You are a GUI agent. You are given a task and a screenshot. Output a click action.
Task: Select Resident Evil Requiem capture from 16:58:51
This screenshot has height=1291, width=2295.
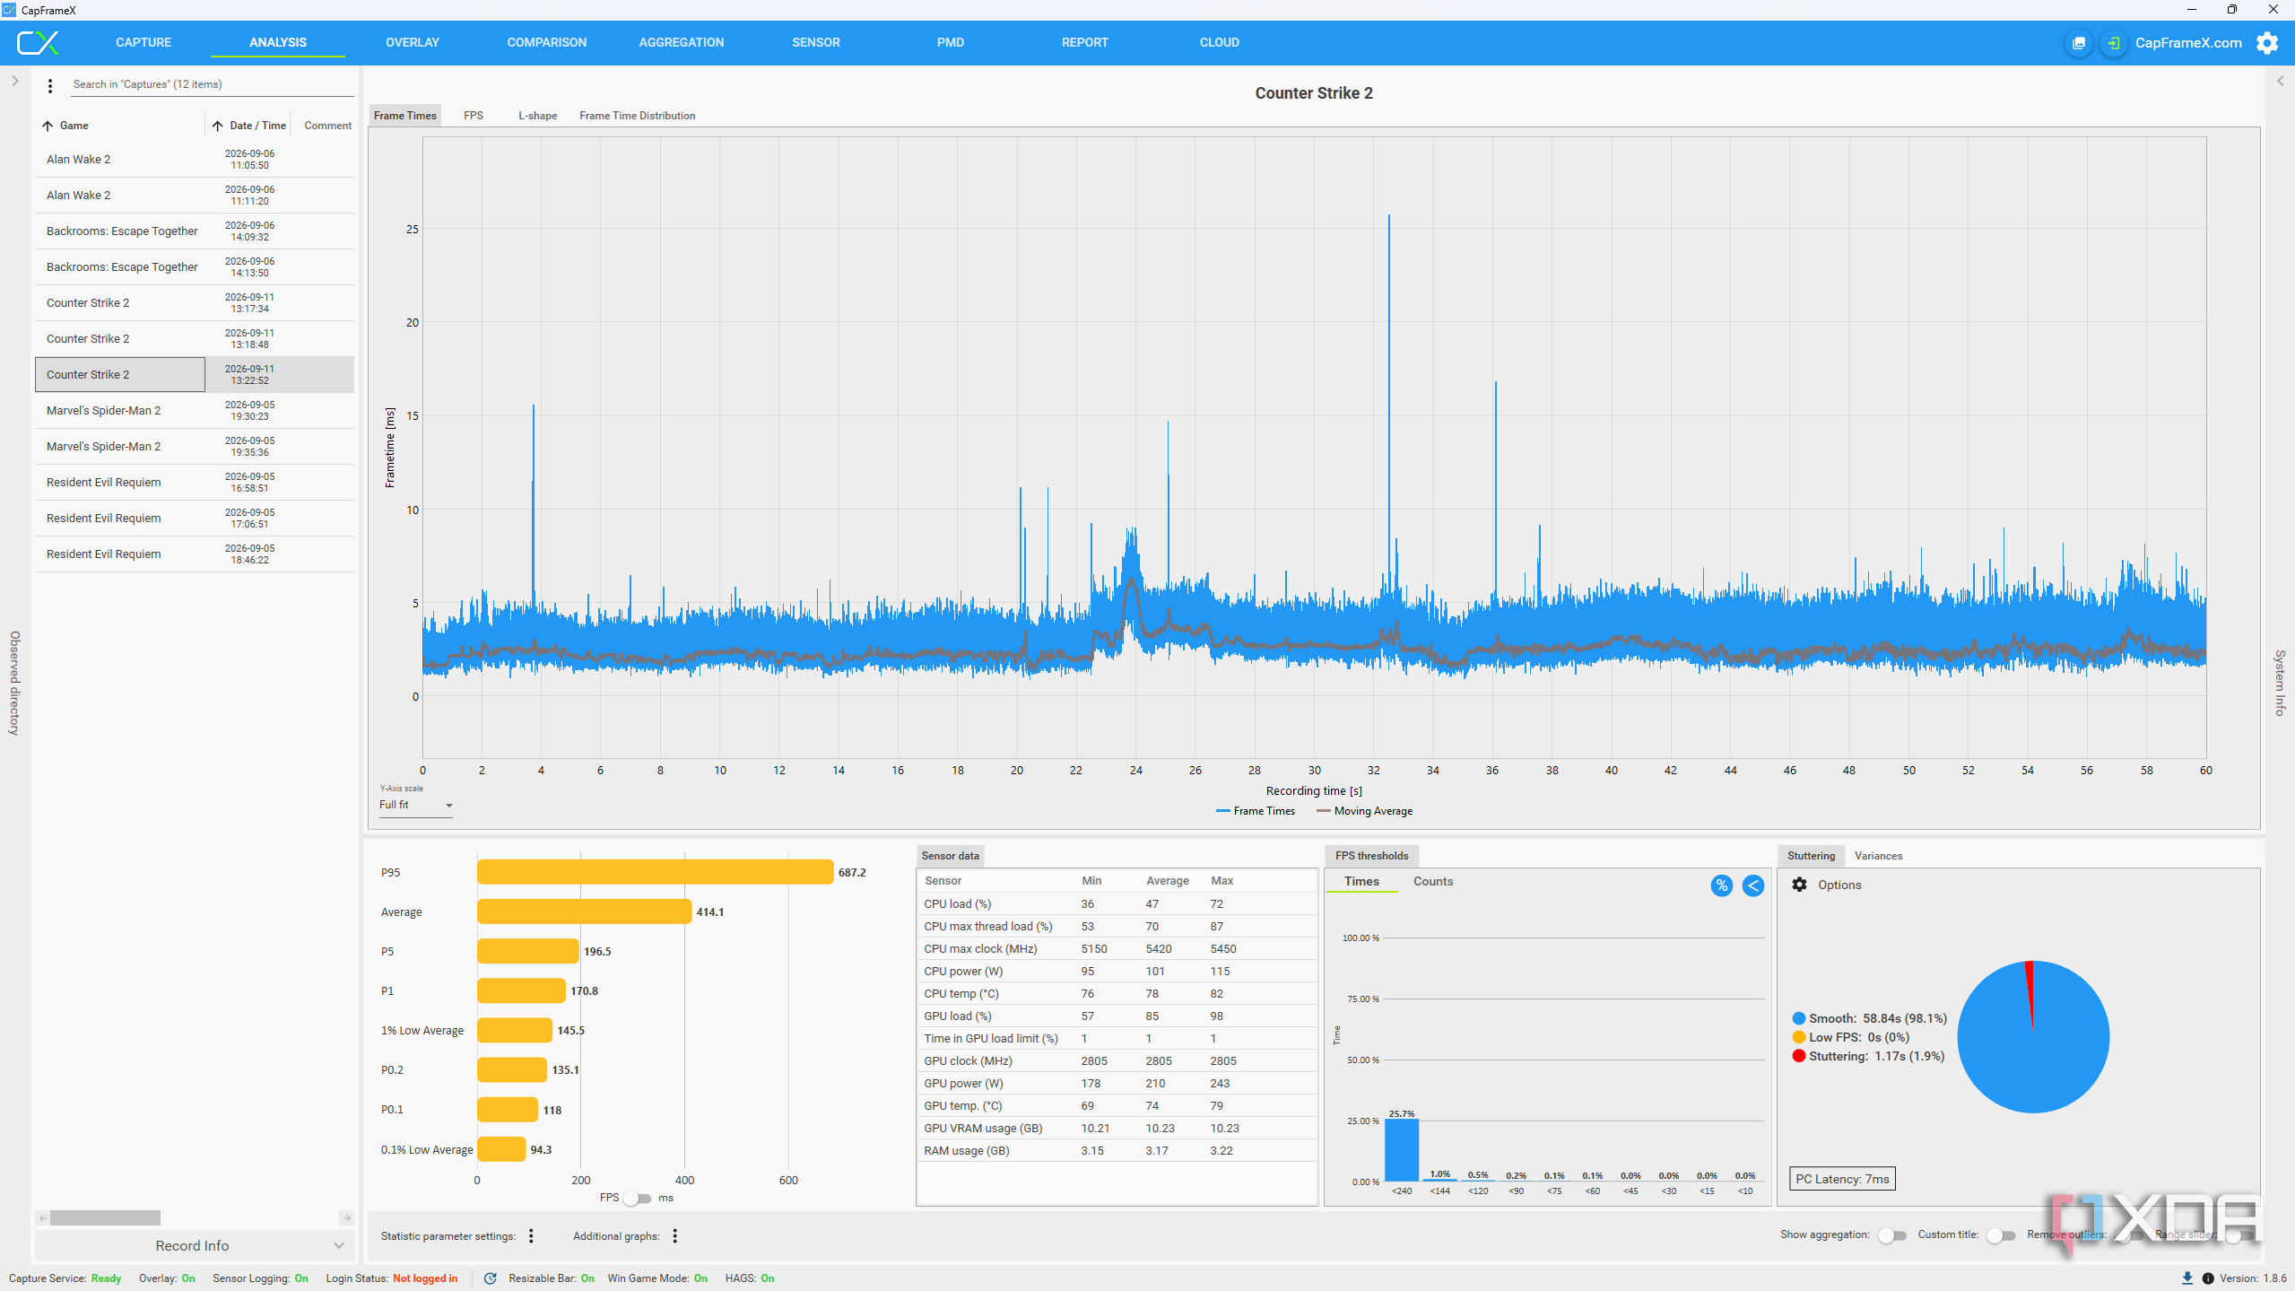194,483
